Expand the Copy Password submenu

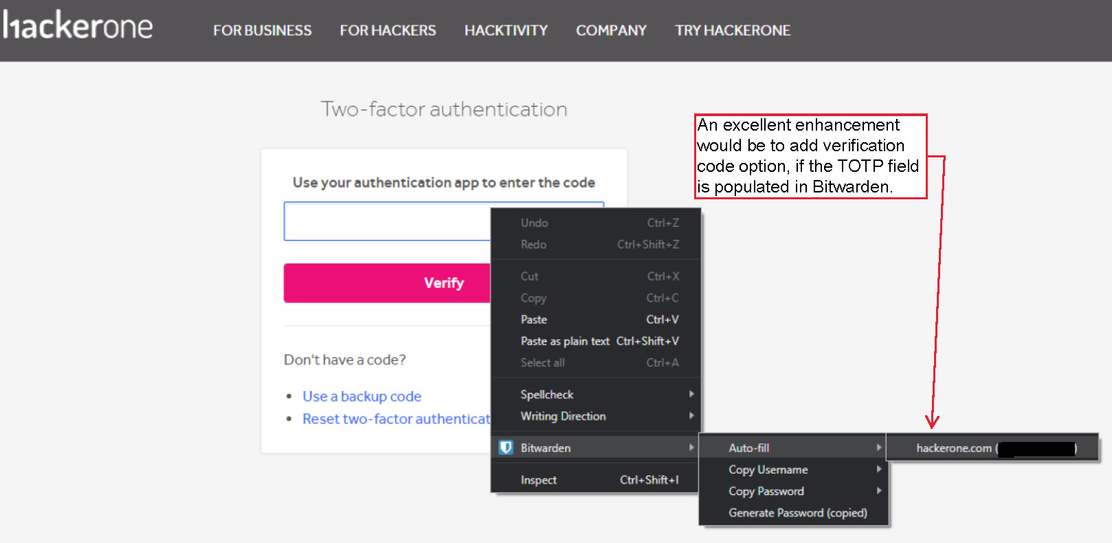tap(794, 491)
